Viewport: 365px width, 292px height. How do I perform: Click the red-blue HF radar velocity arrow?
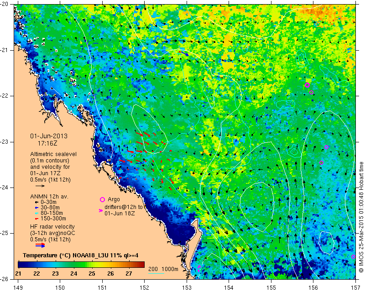tap(40, 245)
